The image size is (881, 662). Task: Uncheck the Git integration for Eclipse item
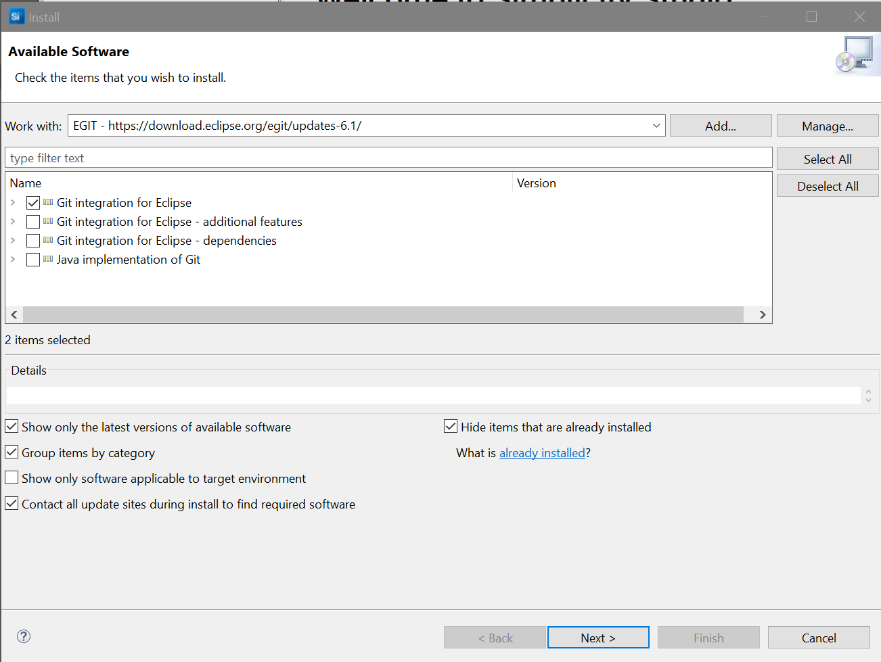tap(32, 202)
